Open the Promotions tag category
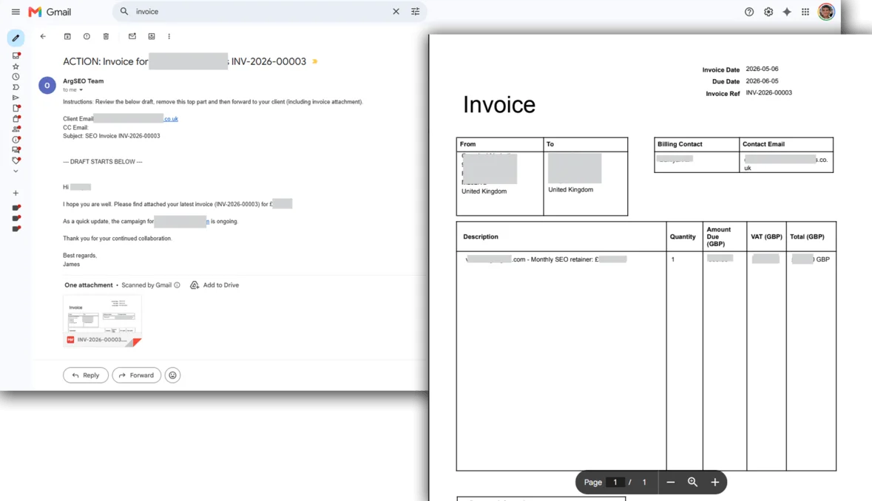This screenshot has width=872, height=501. 16,160
